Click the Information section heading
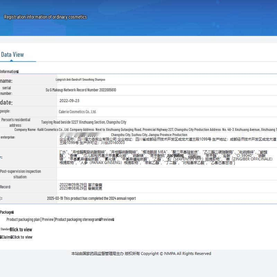Viewport: 277px width, 277px height. point(9,72)
